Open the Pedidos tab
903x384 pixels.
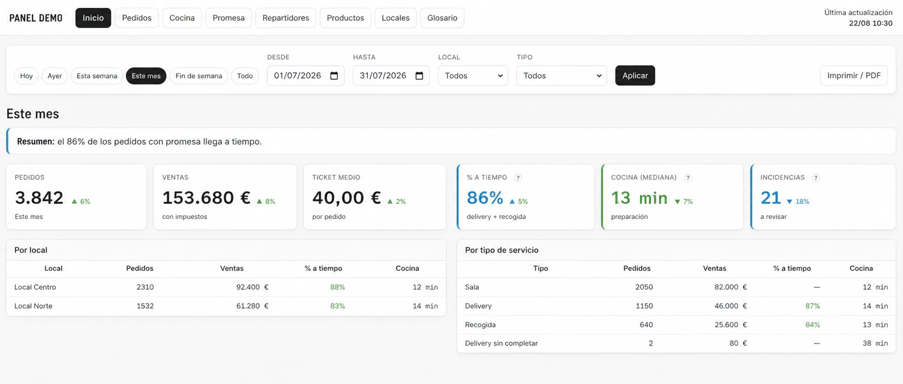click(137, 18)
